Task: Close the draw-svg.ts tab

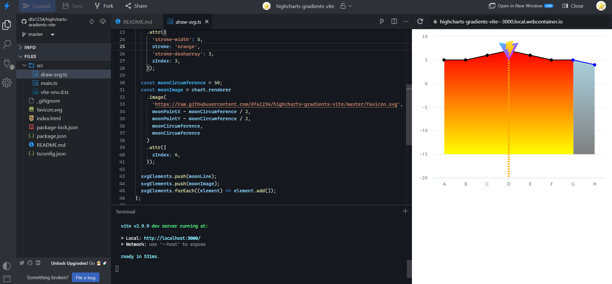Action: [207, 21]
